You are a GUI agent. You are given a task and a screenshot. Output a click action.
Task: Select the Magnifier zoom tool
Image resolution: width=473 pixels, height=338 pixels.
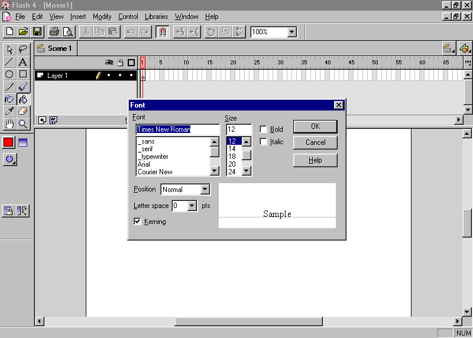[x=23, y=124]
